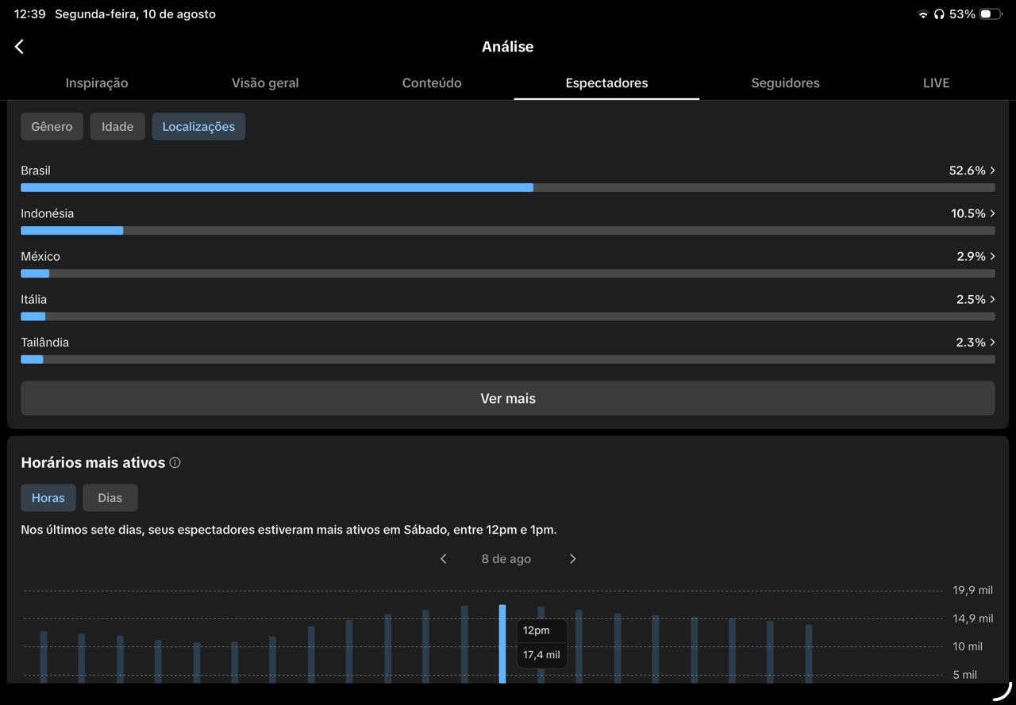Image resolution: width=1016 pixels, height=705 pixels.
Task: Tap the Tailândia country label
Action: click(x=45, y=342)
